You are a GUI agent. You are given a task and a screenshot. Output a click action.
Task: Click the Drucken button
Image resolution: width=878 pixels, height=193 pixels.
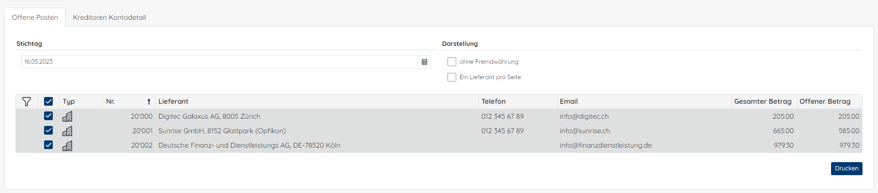click(847, 168)
